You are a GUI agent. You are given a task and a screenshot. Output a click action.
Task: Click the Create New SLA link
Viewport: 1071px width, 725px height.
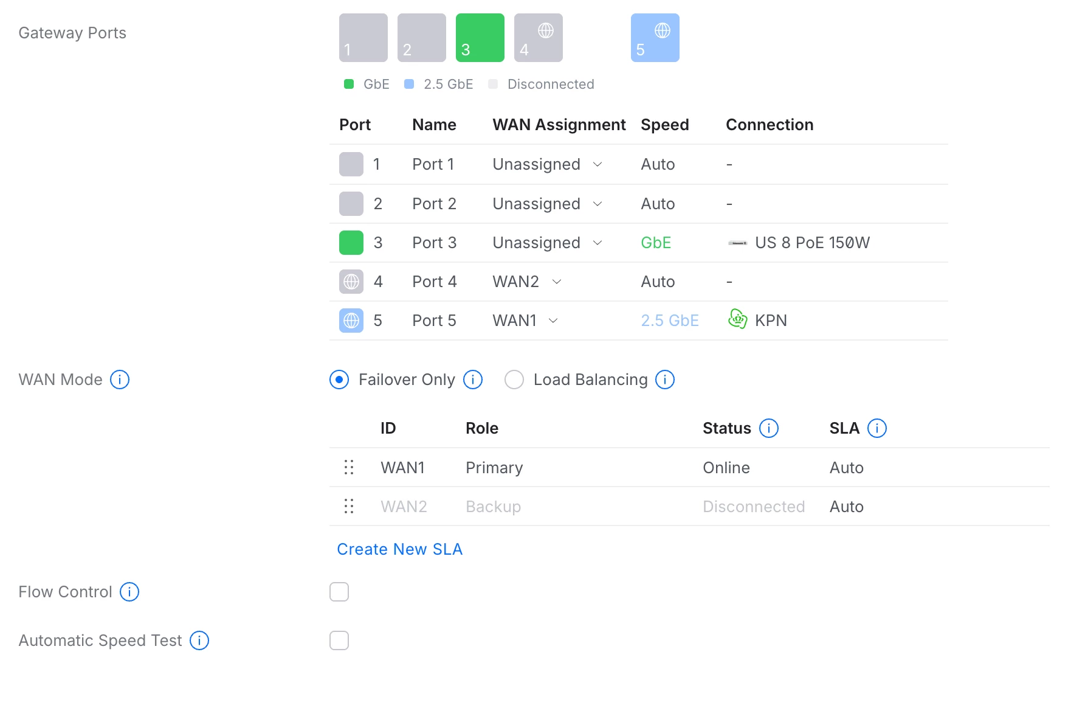pos(400,549)
